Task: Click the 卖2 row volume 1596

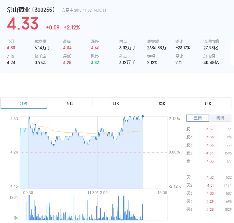Action: click(x=228, y=153)
